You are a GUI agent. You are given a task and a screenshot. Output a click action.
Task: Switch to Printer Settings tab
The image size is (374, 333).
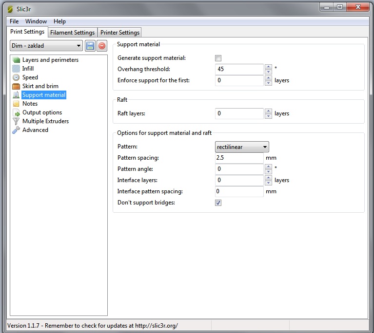pos(120,33)
